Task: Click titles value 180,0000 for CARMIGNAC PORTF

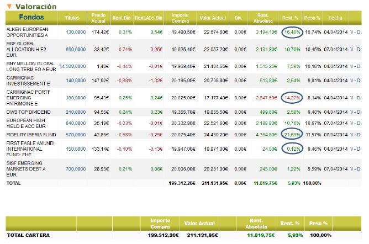Action: click(76, 98)
